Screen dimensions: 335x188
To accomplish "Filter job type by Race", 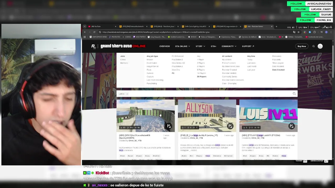I will (x=149, y=70).
